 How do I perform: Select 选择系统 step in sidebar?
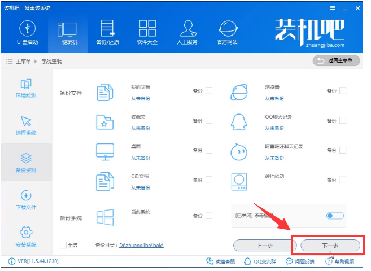(26, 125)
